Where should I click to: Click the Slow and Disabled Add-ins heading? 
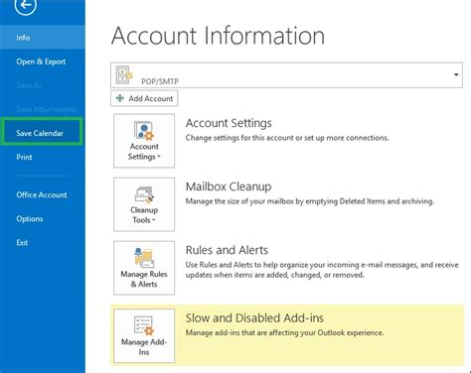(254, 318)
